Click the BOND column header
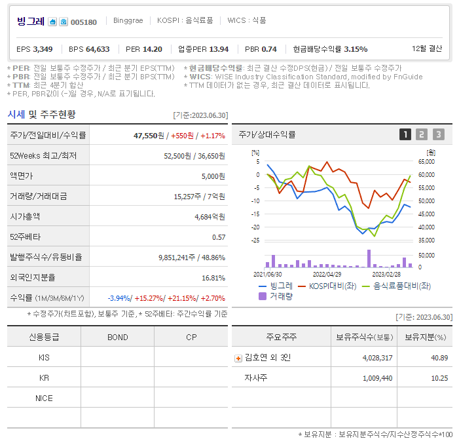The image size is (459, 443). (118, 337)
